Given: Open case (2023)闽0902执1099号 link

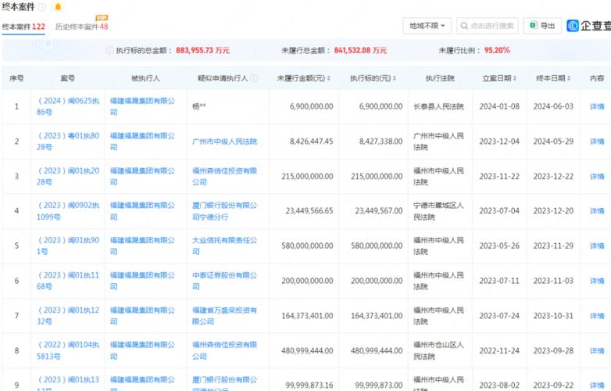Looking at the screenshot, I should point(68,211).
